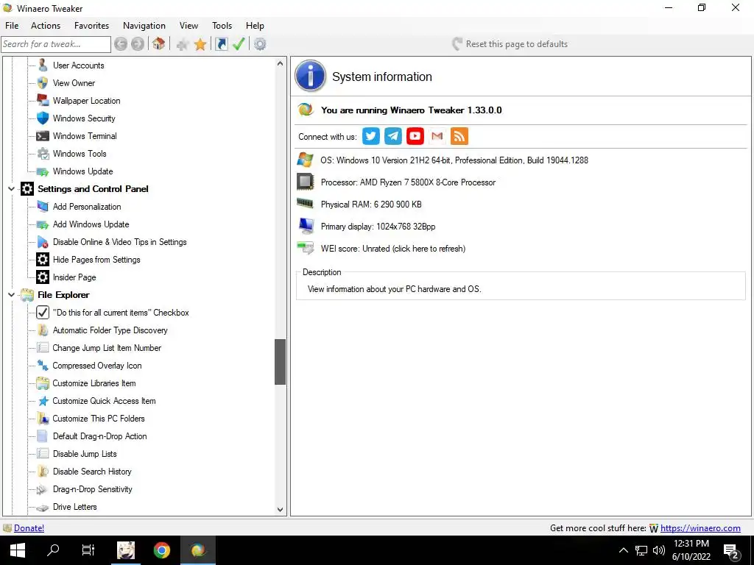Open the notification center icon
Viewport: 754px width, 565px height.
click(x=730, y=551)
